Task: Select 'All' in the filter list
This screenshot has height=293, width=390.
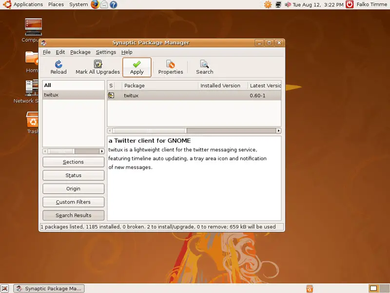Action: pos(74,85)
